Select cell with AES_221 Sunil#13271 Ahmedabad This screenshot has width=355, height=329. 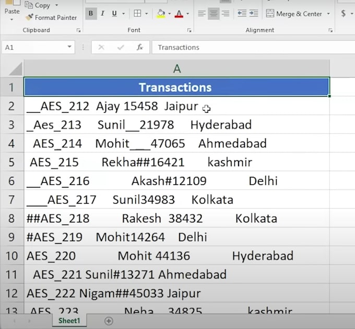tap(176, 275)
